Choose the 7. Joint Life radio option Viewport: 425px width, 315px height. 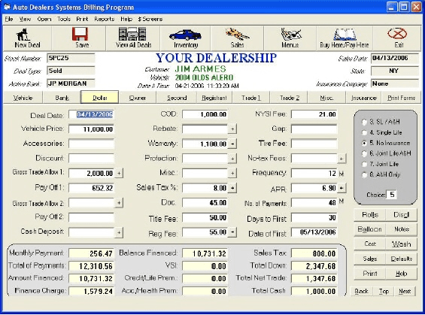click(365, 164)
